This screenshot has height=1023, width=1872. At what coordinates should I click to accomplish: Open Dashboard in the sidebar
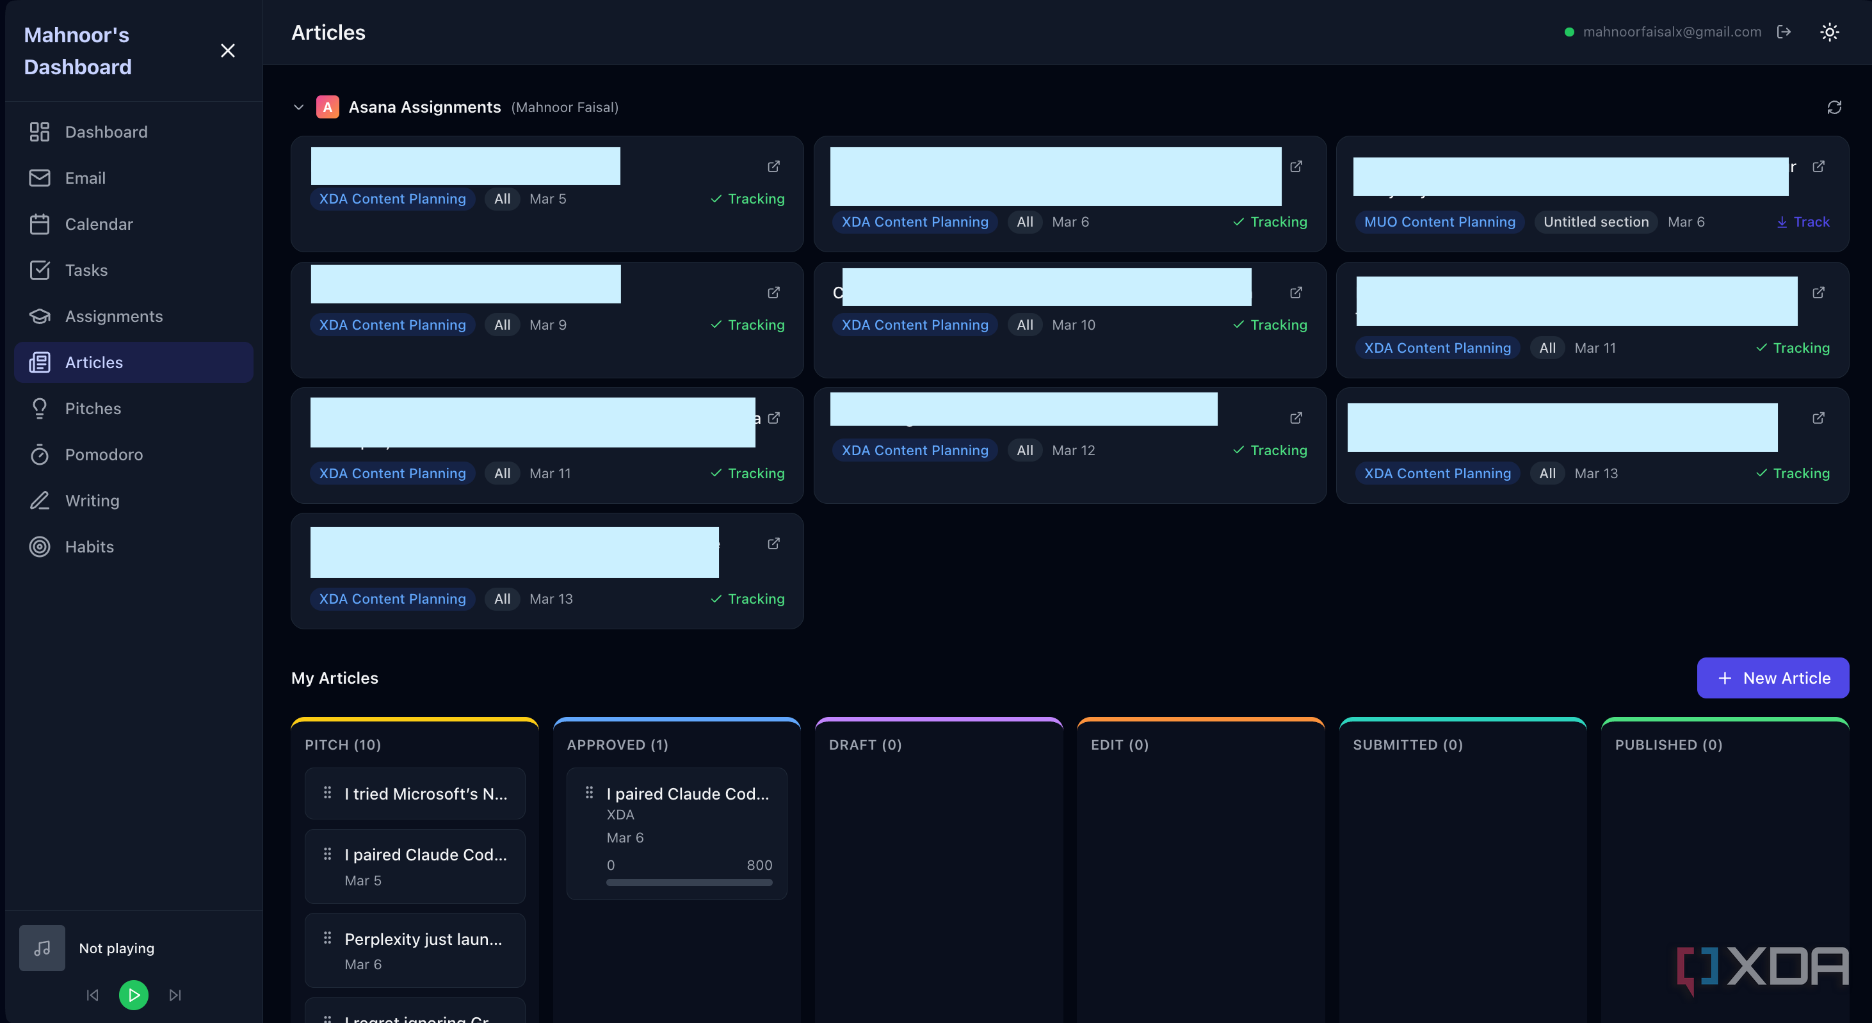tap(134, 131)
